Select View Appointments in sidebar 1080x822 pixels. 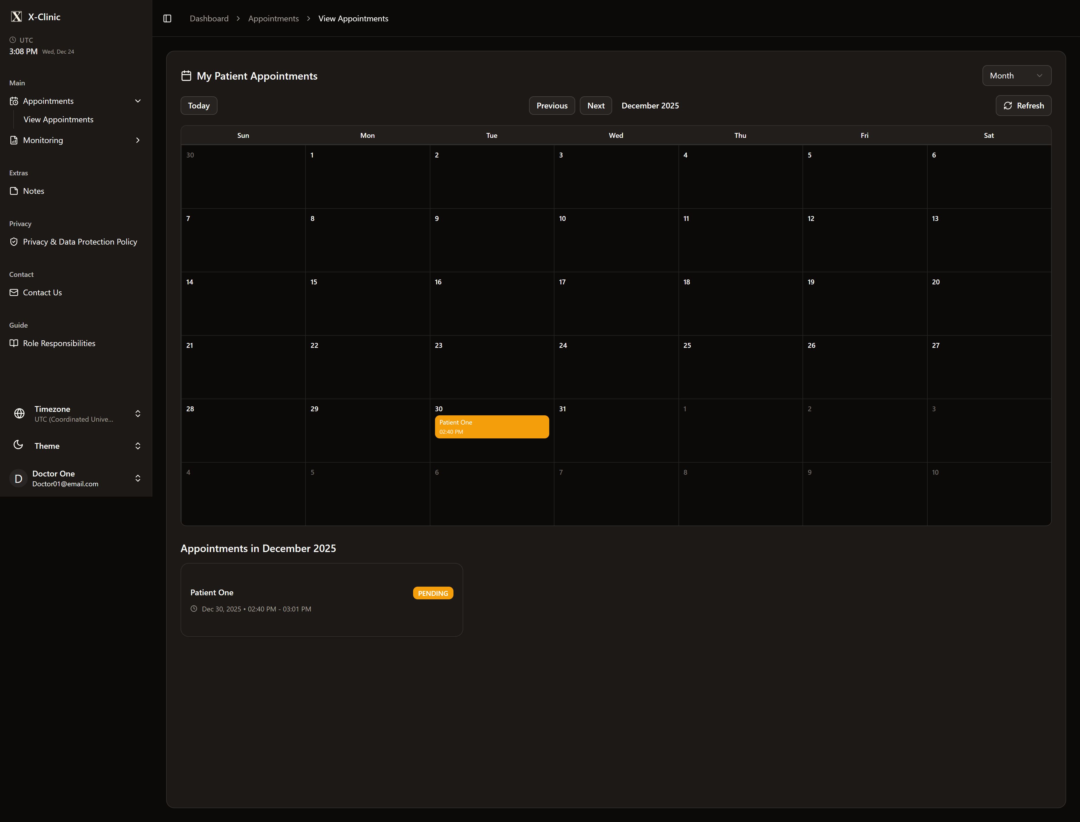(58, 119)
